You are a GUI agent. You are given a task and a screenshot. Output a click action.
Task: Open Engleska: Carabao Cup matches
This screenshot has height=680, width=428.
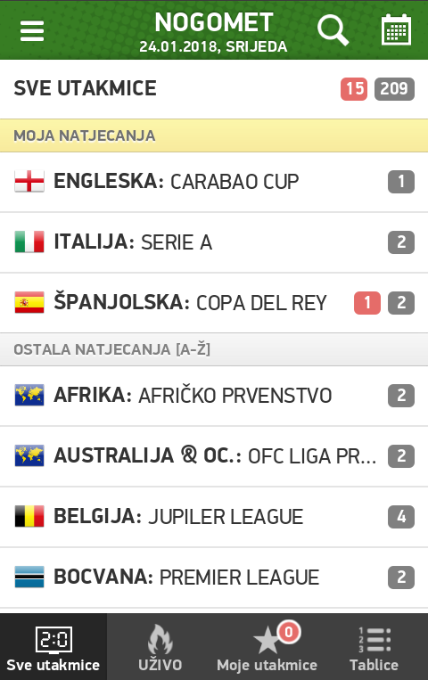(x=214, y=182)
